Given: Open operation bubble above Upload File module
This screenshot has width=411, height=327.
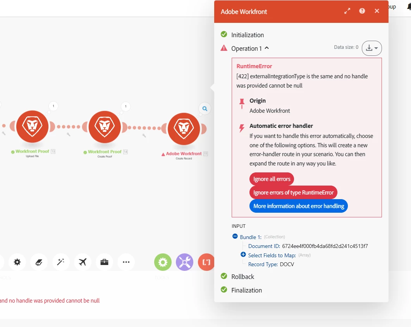Looking at the screenshot, I should (x=53, y=106).
